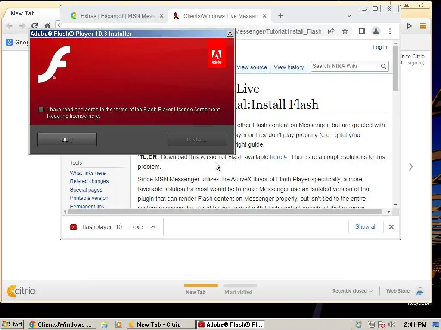Click the Citrio home icon
Viewport: 441px width, 330px height.
point(47,26)
